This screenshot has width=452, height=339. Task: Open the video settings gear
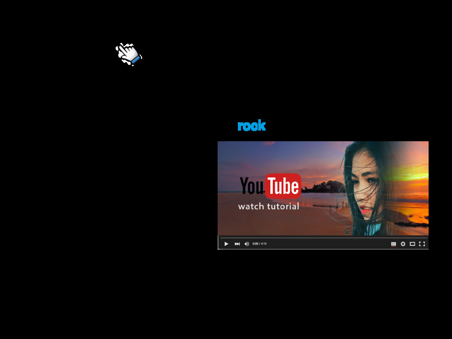[403, 244]
